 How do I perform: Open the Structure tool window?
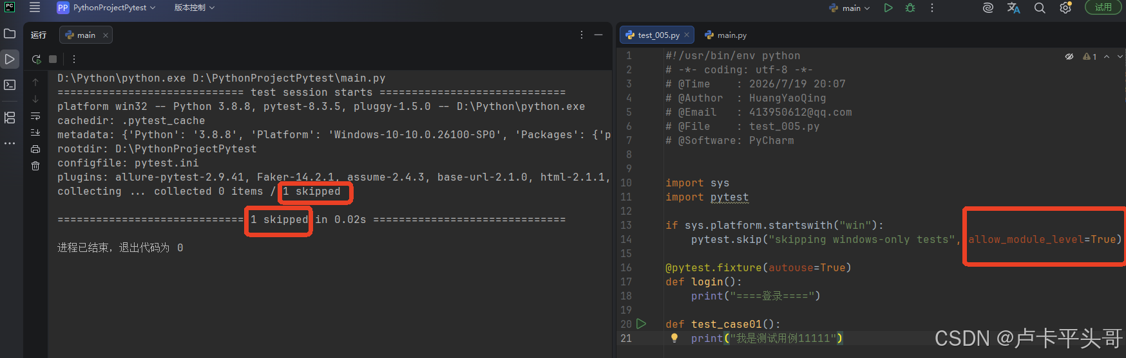(x=10, y=118)
